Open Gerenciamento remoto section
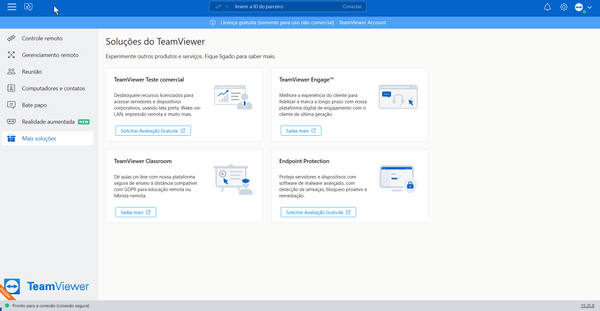Viewport: 600px width, 311px height. [48, 55]
